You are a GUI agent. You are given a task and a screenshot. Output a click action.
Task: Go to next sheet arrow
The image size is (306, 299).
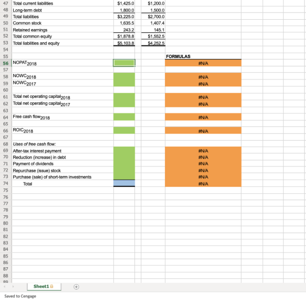[13, 287]
